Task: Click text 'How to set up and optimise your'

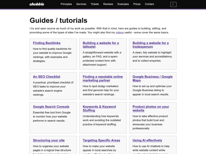Action: coord(152,90)
